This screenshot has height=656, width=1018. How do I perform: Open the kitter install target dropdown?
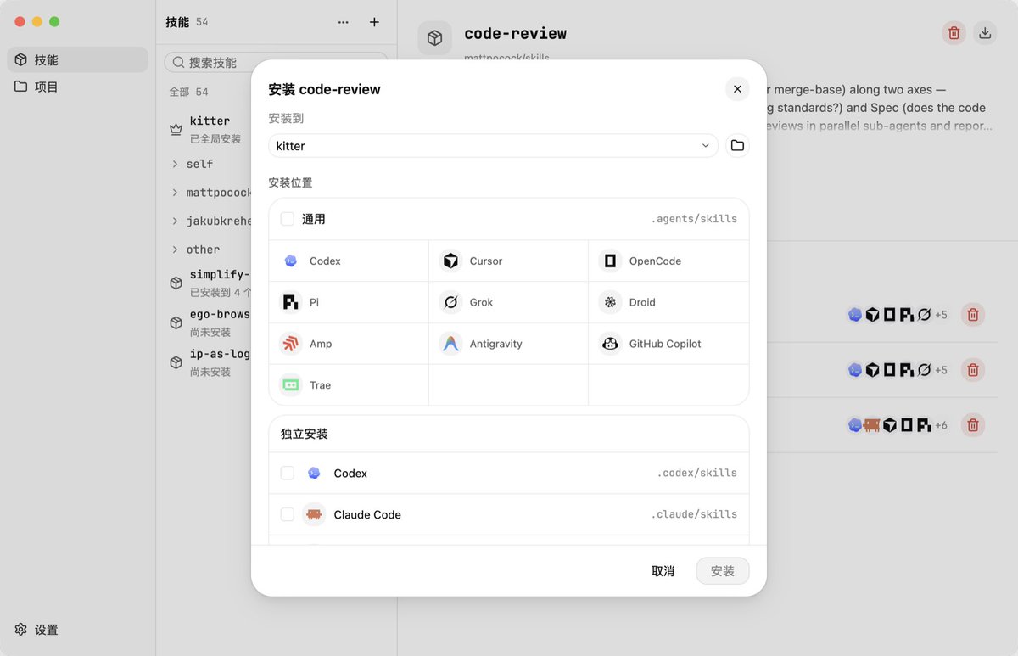point(493,146)
